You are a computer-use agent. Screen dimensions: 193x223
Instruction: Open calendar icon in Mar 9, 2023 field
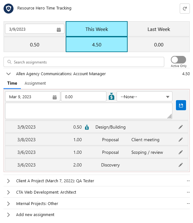[54, 97]
